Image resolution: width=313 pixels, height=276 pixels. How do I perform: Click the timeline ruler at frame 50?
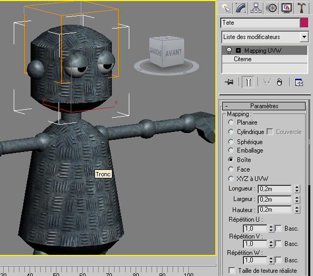(x=56, y=269)
